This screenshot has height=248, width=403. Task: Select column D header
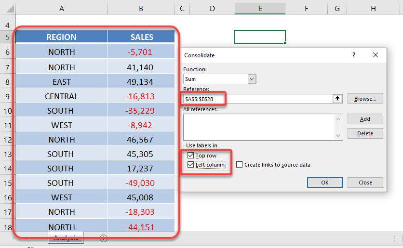[x=212, y=9]
